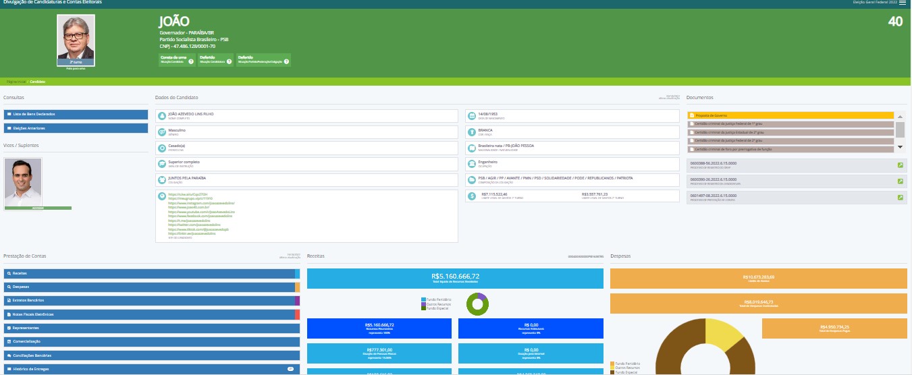The height and width of the screenshot is (375, 912).
Task: Open 'Lista de Bens Declarados' consultation
Action: 76,115
